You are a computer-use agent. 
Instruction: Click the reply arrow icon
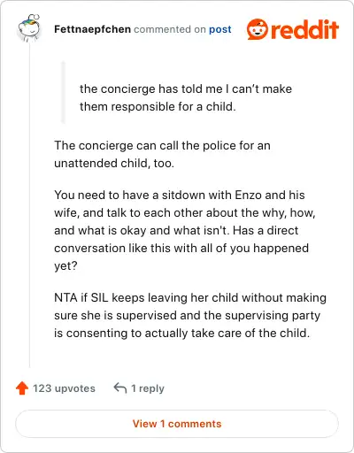[120, 388]
